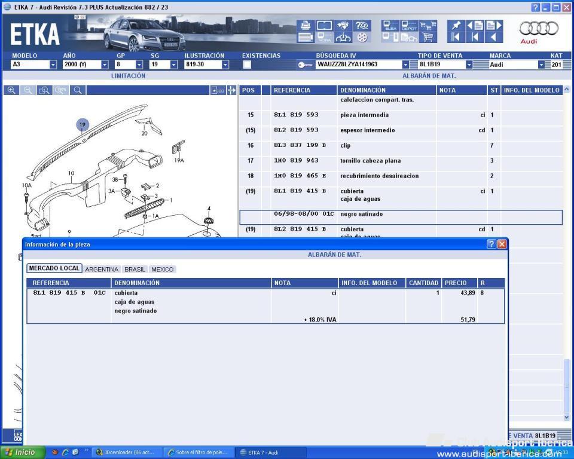Screen dimensions: 574x459
Task: Open the 'Sobre el filtro de pole...' taskbar item
Action: 199,452
